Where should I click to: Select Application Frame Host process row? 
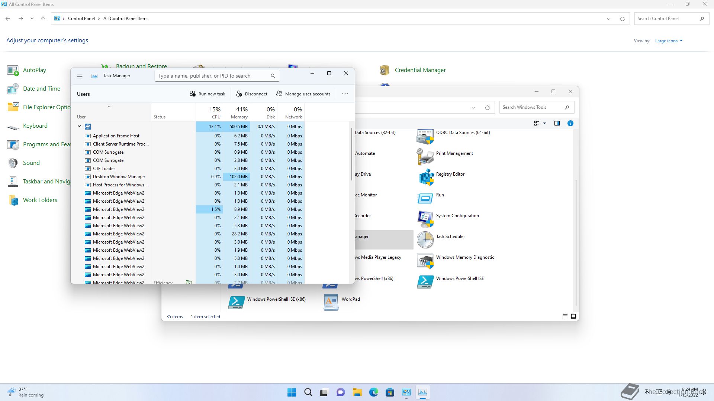(188, 136)
